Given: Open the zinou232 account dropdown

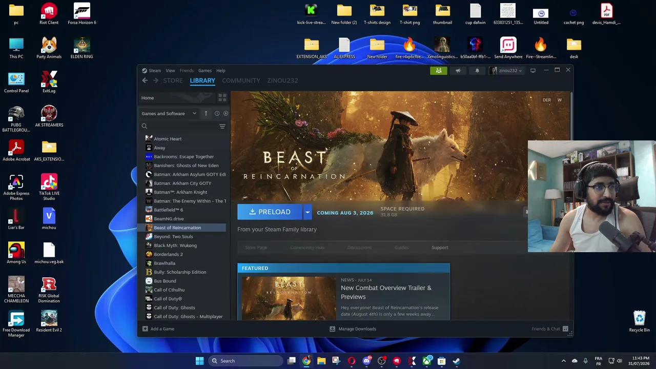Looking at the screenshot, I should point(507,71).
